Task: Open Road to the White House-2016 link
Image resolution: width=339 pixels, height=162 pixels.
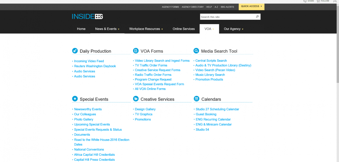Action: [102, 142]
